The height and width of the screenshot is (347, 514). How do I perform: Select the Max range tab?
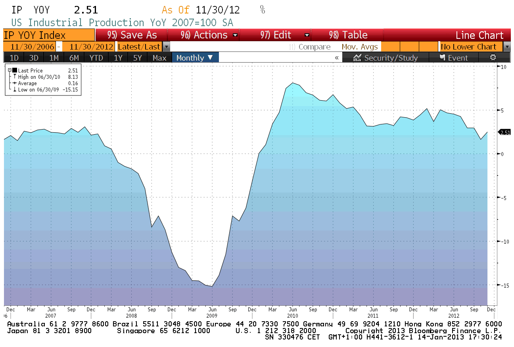[x=159, y=58]
